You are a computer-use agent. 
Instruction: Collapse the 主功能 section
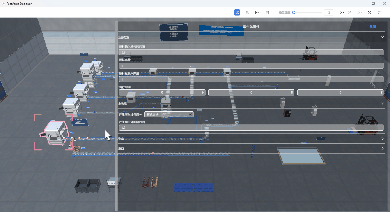pos(382,104)
